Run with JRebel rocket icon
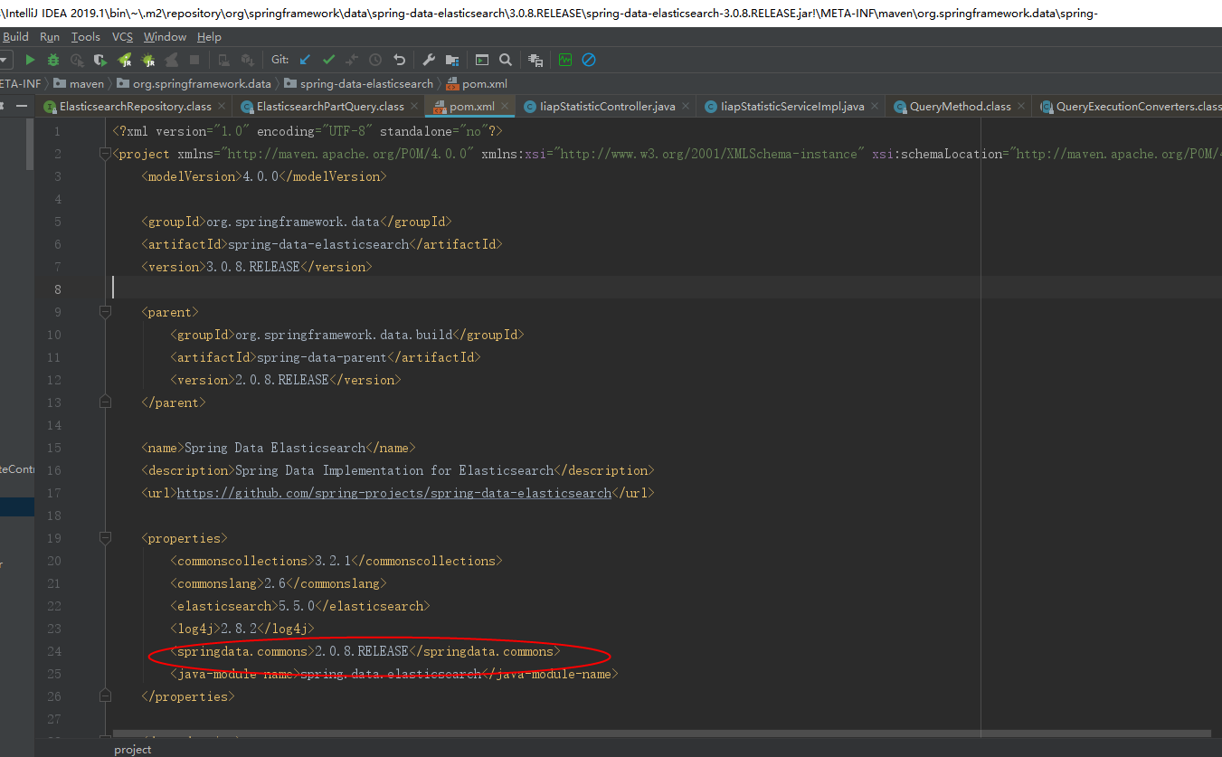Image resolution: width=1222 pixels, height=757 pixels. pos(125,60)
